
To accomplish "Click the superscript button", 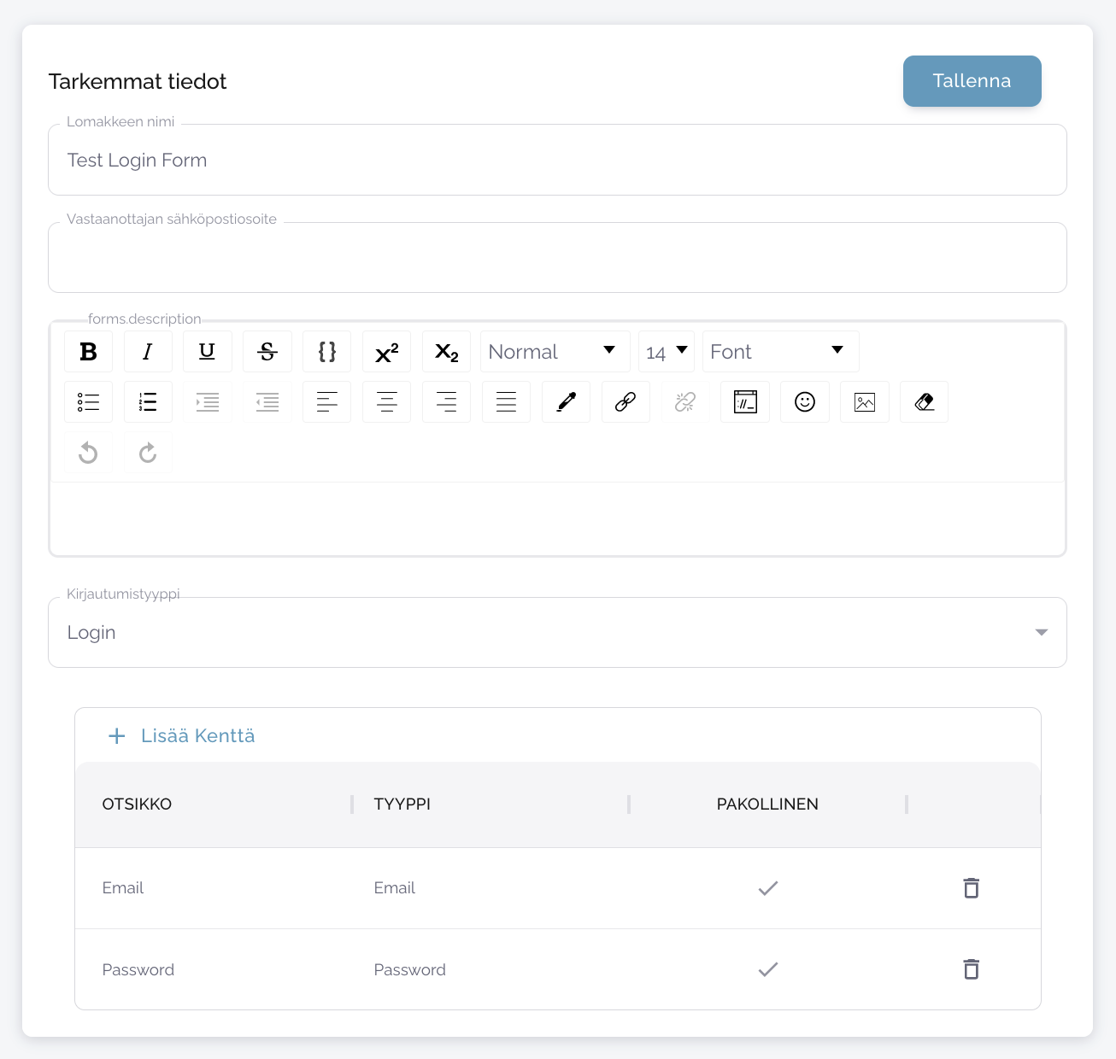I will pyautogui.click(x=386, y=352).
